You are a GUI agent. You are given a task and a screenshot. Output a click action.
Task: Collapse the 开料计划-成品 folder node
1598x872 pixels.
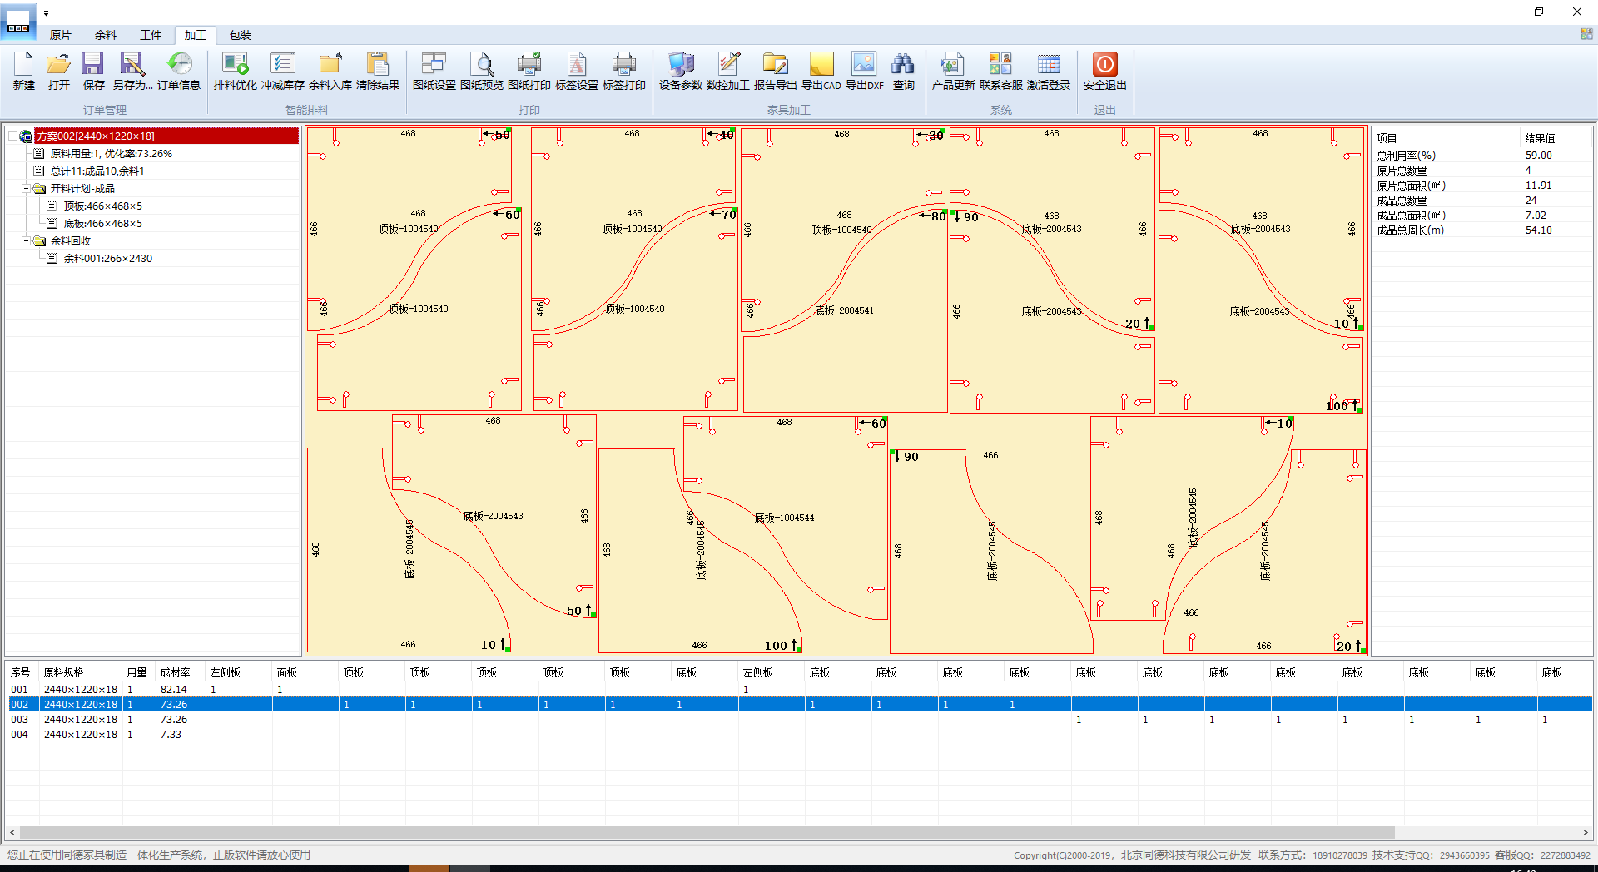(x=26, y=189)
